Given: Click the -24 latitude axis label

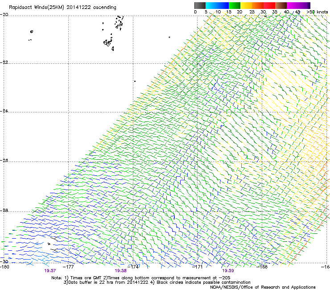Looking at the screenshot, I should (x=4, y=111).
